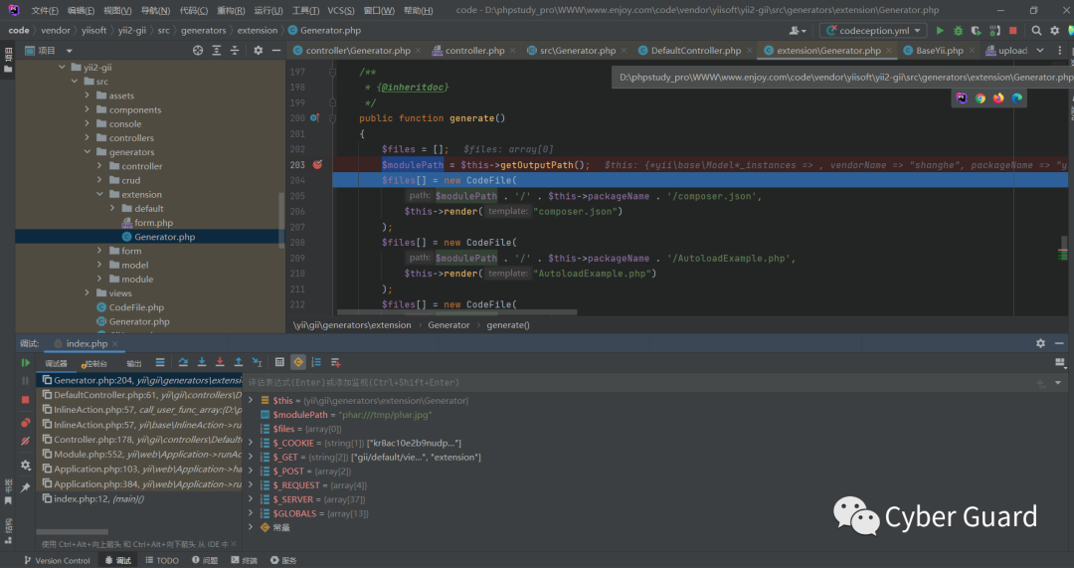Open the 运行(U) menu in menu bar
The width and height of the screenshot is (1074, 568).
click(x=268, y=11)
